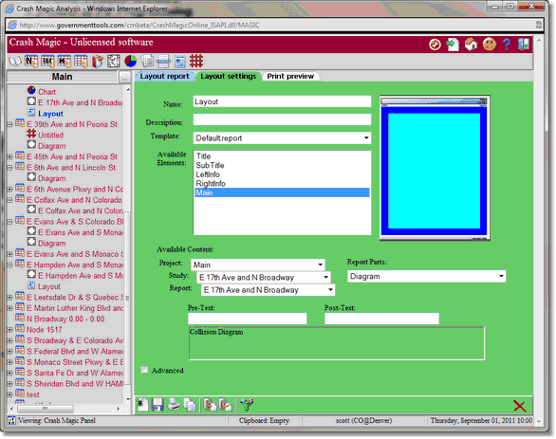Open the collision diagram toolbar icon
The height and width of the screenshot is (439, 556).
(114, 62)
